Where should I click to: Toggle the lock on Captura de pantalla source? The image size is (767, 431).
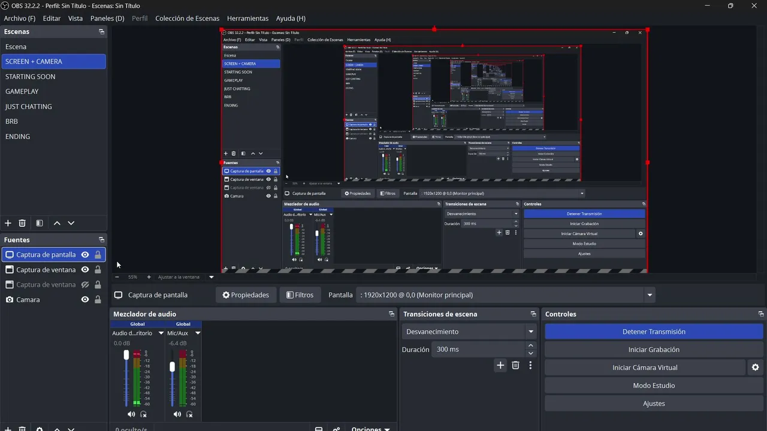tap(98, 255)
